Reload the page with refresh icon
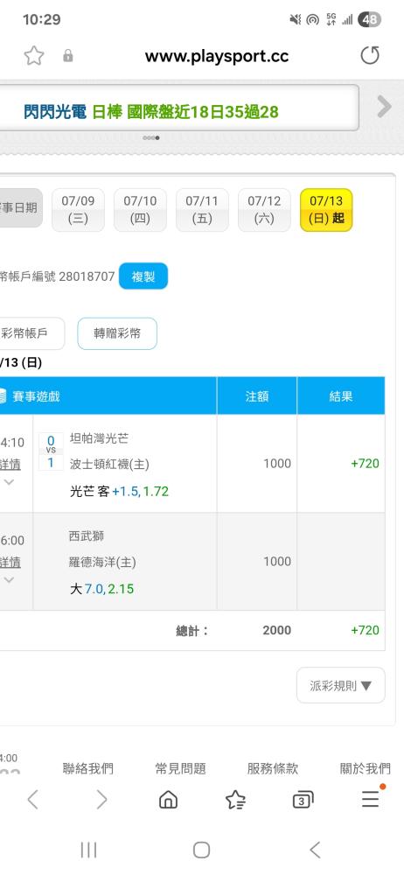 click(369, 56)
